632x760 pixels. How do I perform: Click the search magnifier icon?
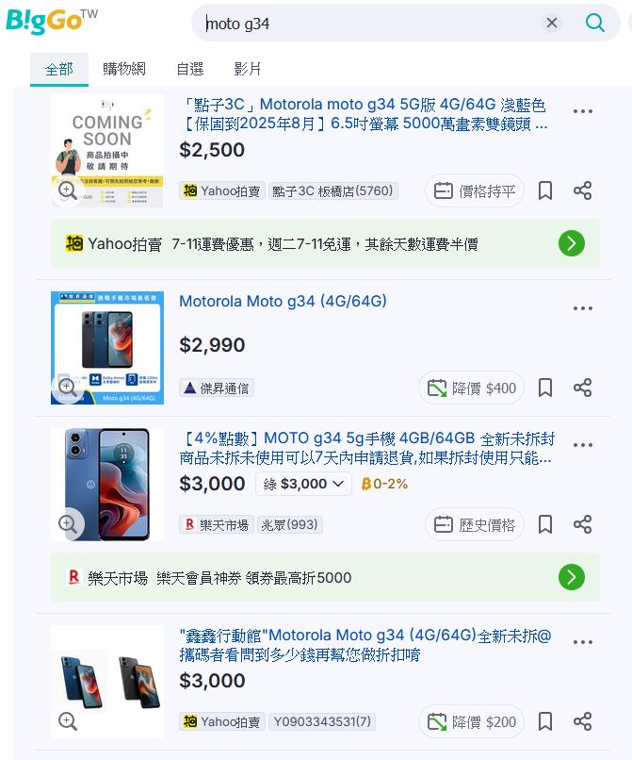[594, 23]
